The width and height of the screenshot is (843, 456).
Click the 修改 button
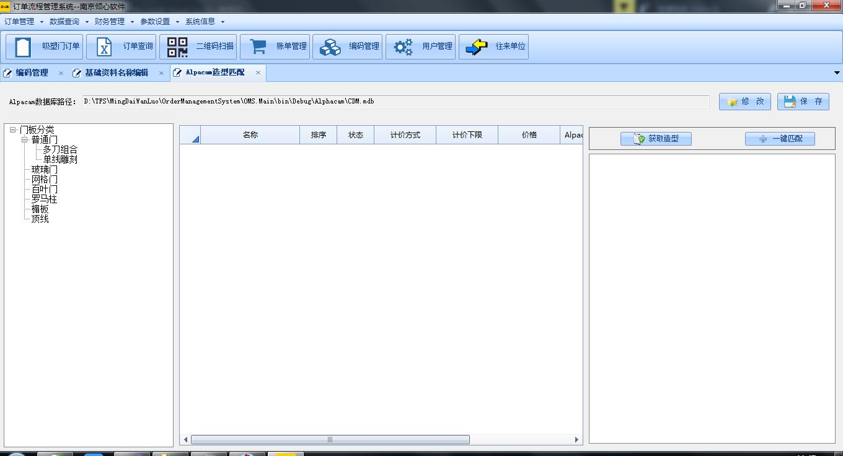tap(745, 102)
